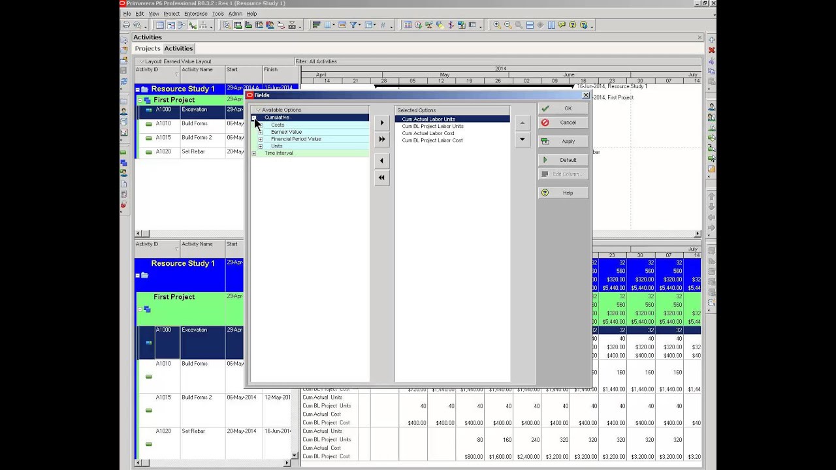Expand the Time Interval node
The image size is (836, 470).
point(254,153)
